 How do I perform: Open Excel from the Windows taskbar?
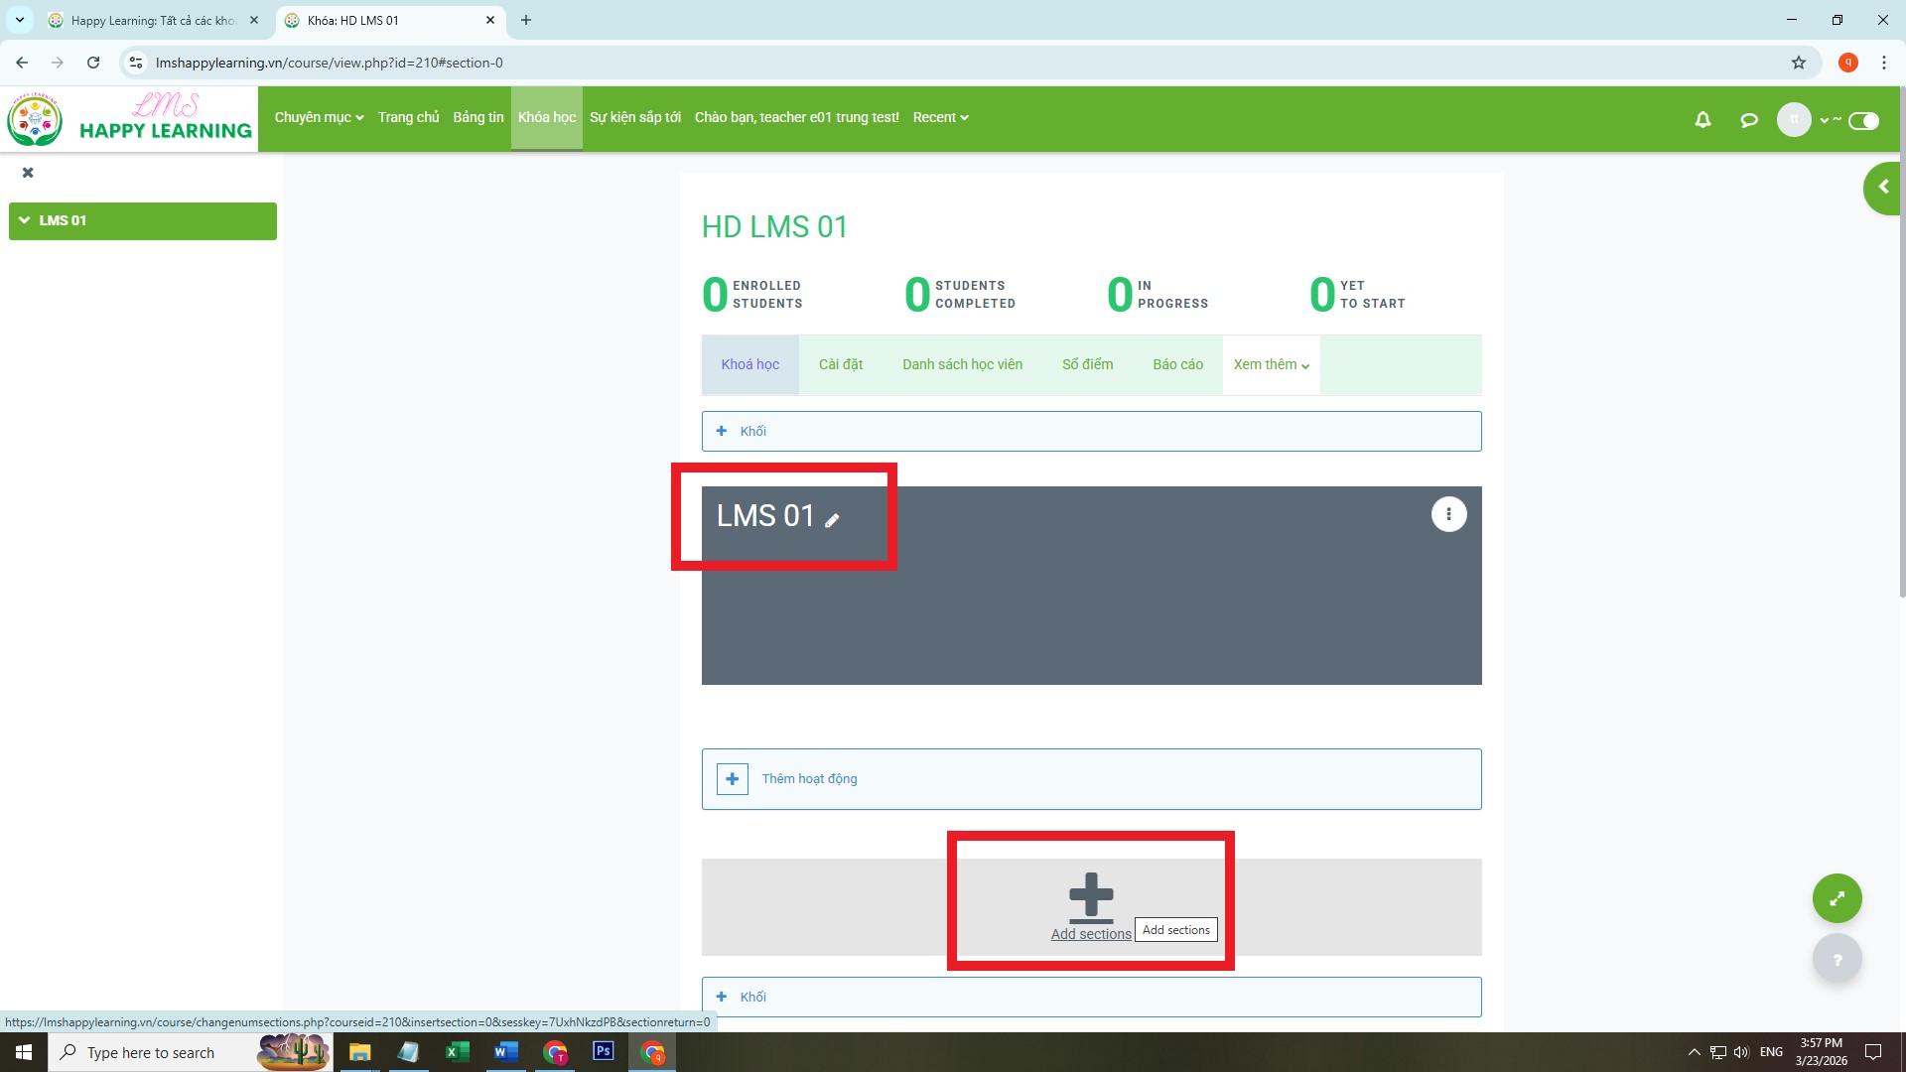tap(457, 1052)
